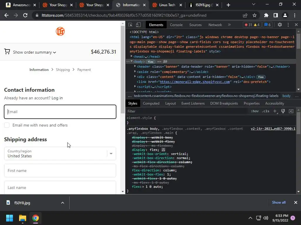Expand Show order summary
This screenshot has width=301, height=225.
(34, 52)
